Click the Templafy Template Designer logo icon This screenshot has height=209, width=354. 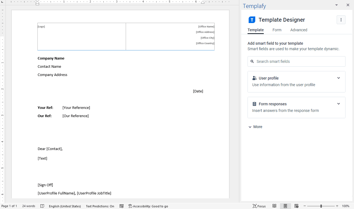[x=252, y=19]
